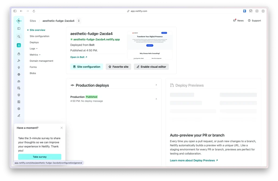Click the extension icon next to Bitwarden
The height and width of the screenshot is (181, 278).
[x=251, y=11]
